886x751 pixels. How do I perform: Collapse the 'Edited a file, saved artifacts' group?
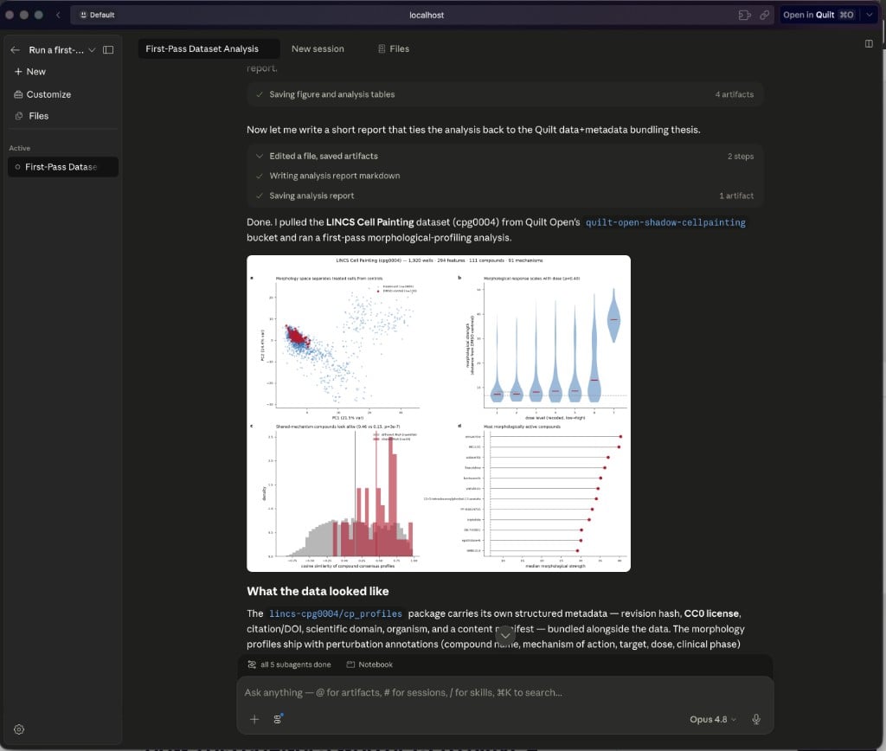coord(504,156)
